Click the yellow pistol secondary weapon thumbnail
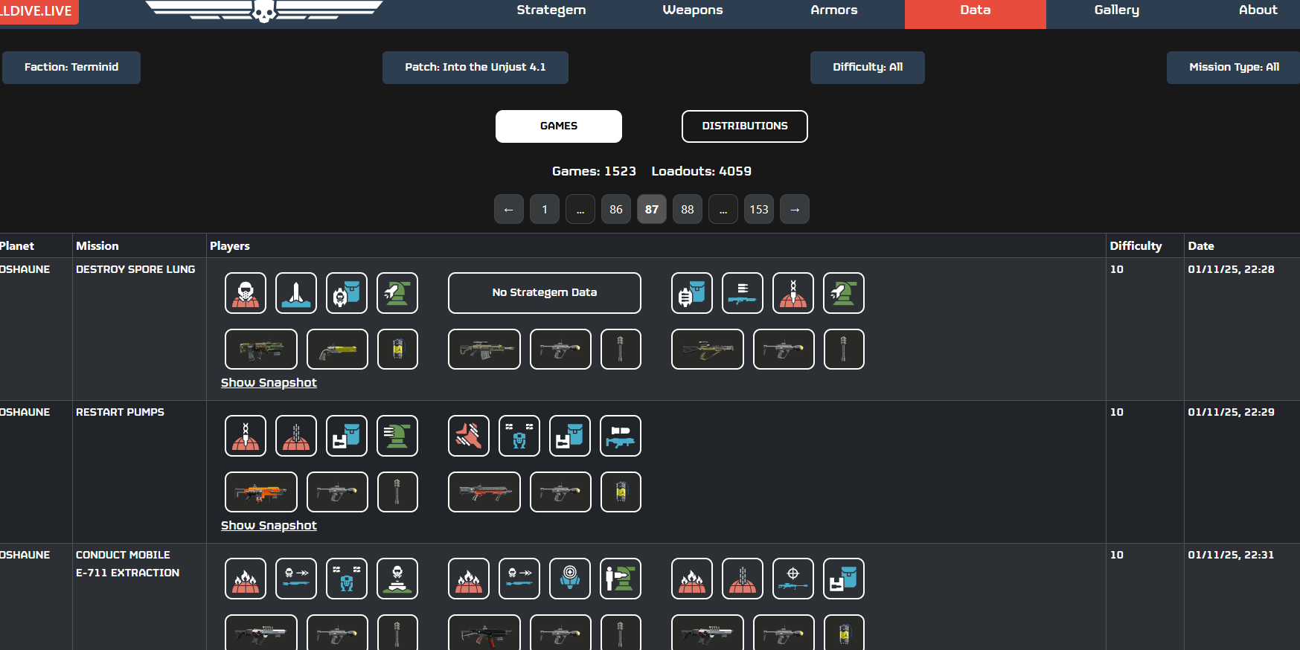The width and height of the screenshot is (1300, 650). [x=338, y=350]
